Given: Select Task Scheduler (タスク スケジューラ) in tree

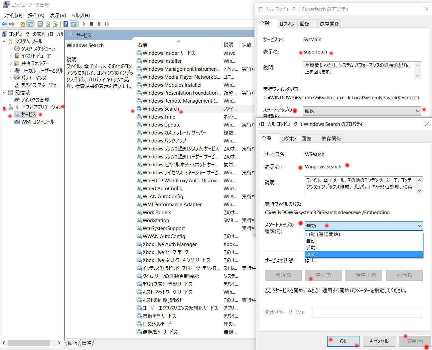Looking at the screenshot, I should tap(38, 48).
